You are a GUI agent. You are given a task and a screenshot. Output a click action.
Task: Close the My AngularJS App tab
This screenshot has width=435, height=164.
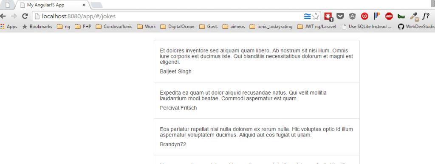(x=84, y=5)
